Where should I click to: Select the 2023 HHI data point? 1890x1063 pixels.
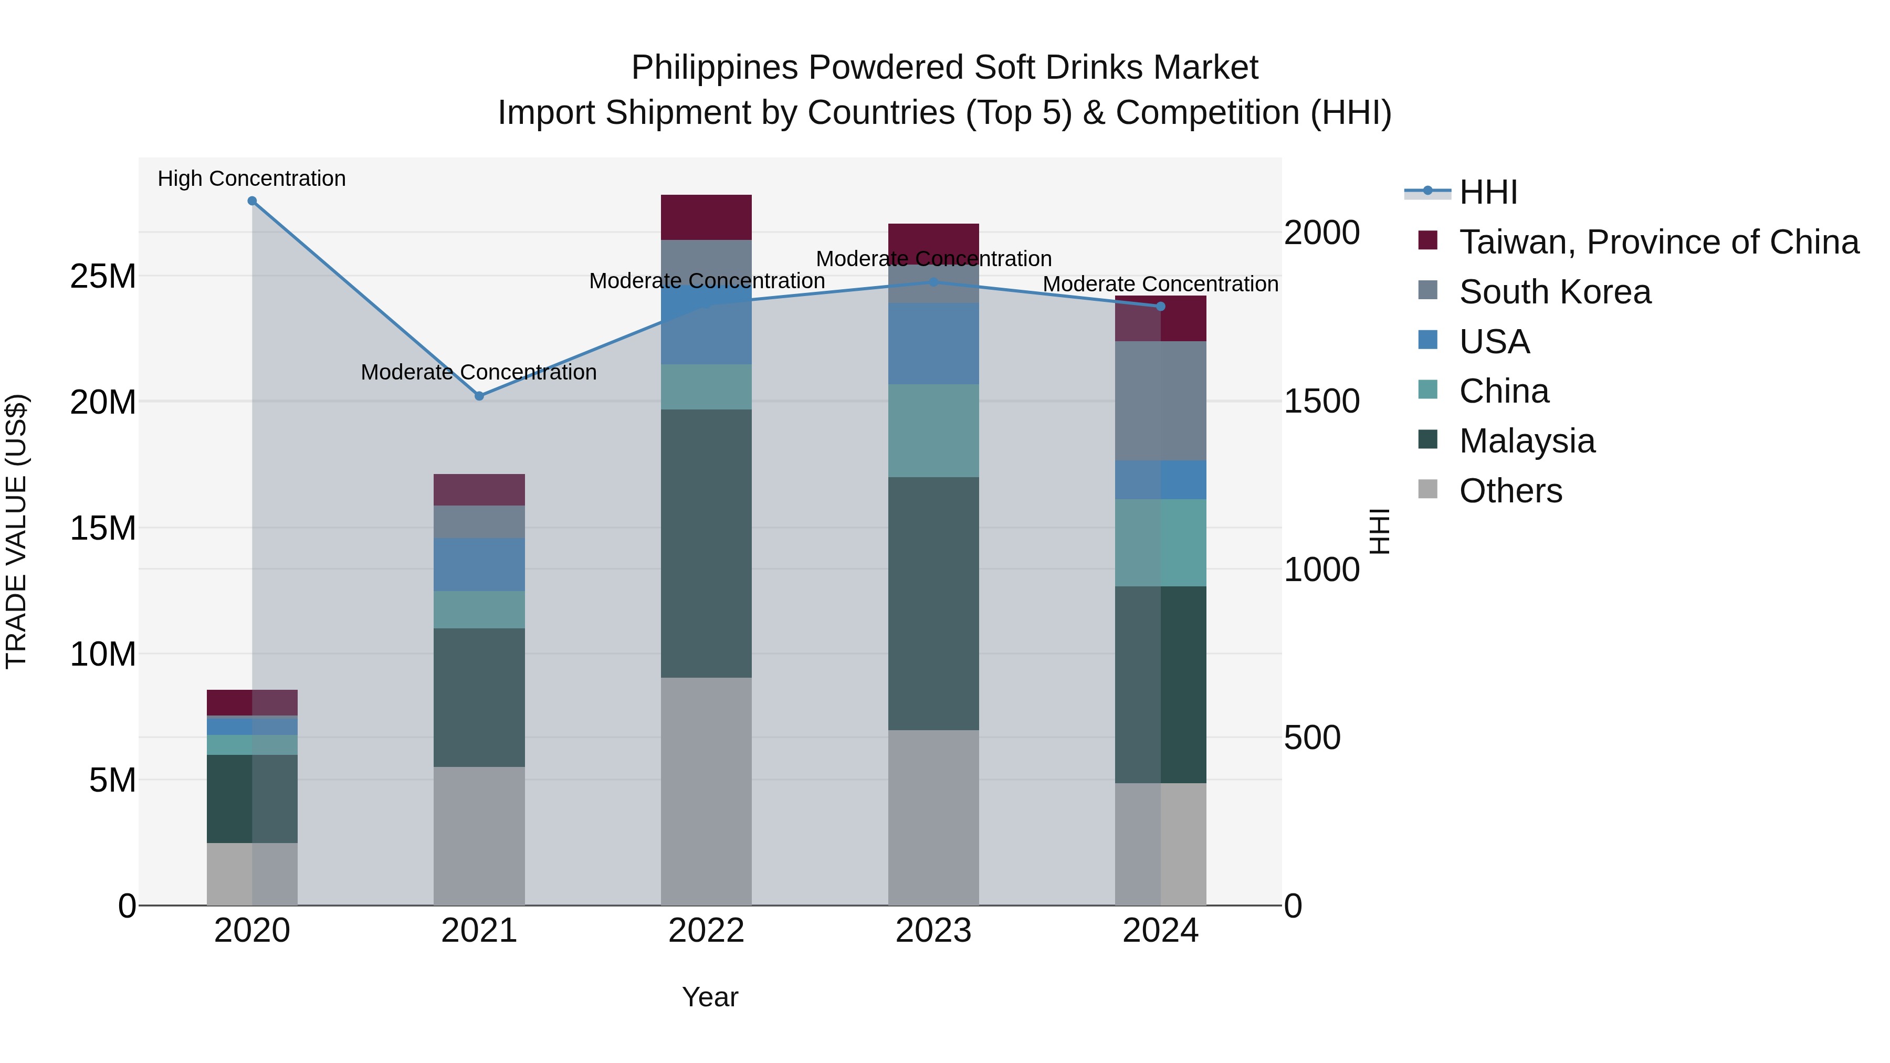(x=933, y=282)
